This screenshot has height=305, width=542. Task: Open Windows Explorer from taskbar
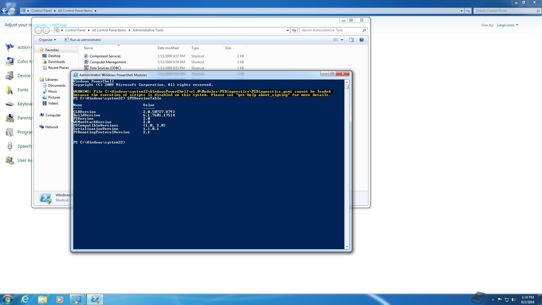pos(42,299)
